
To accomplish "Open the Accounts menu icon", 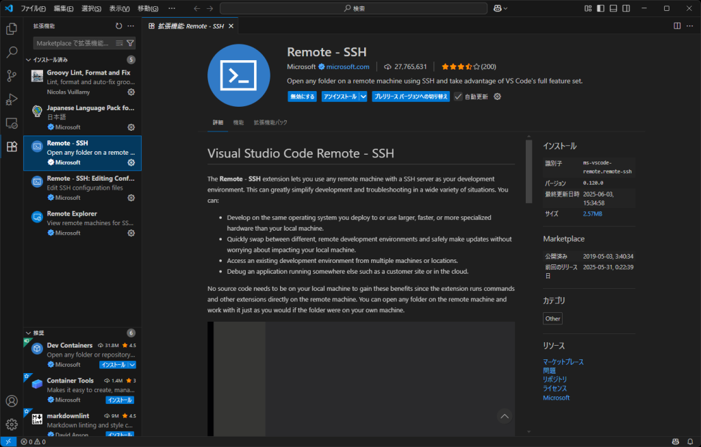I will (x=12, y=401).
